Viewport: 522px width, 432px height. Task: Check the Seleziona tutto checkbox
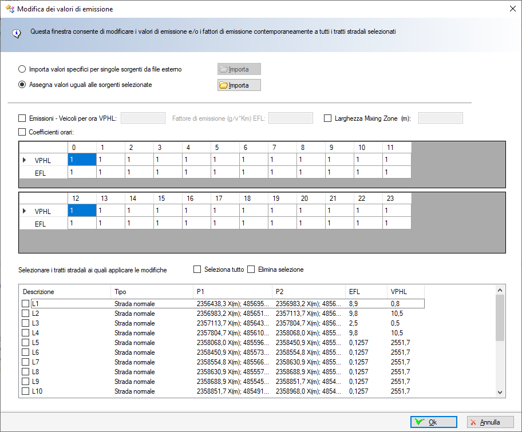coord(197,269)
